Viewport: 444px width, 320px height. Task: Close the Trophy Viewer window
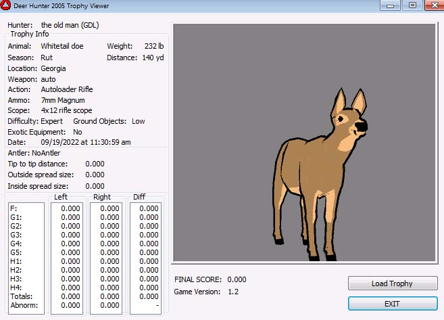click(x=433, y=5)
